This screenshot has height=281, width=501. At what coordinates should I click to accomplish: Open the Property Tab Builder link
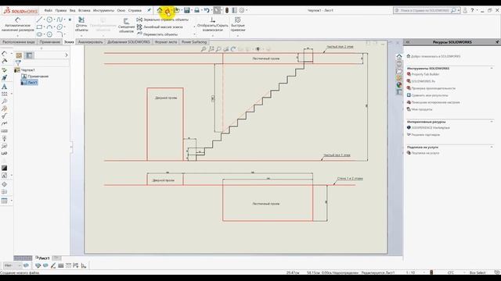[425, 74]
